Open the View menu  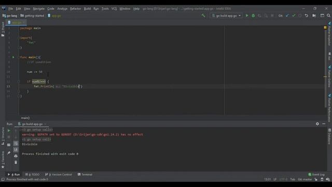coord(27,9)
